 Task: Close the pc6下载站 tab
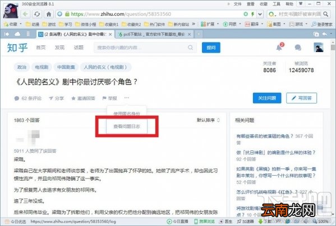point(189,34)
